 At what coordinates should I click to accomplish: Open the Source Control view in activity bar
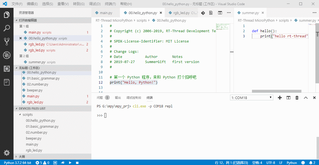pyautogui.click(x=7, y=41)
